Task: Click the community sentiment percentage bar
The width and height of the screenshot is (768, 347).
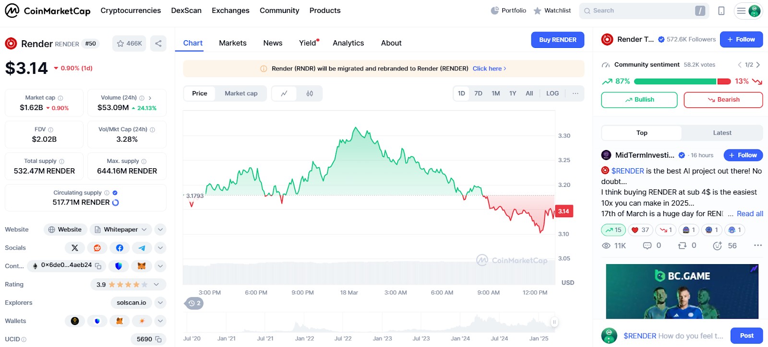Action: pos(682,81)
